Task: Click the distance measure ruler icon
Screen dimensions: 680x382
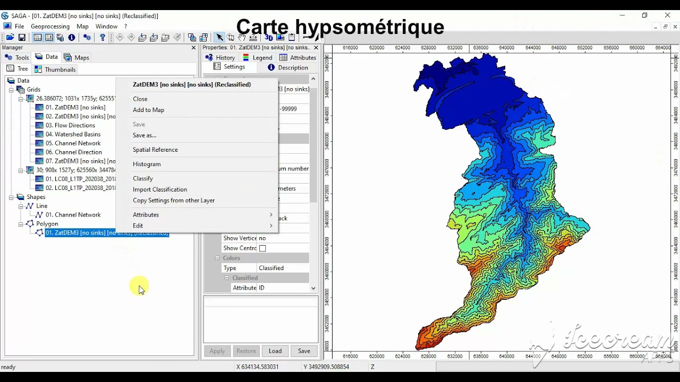Action: pyautogui.click(x=254, y=37)
